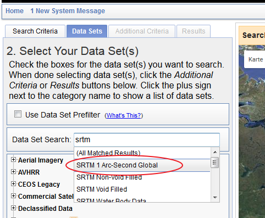265x218 pixels.
Task: Go to the Results tab
Action: tap(194, 31)
